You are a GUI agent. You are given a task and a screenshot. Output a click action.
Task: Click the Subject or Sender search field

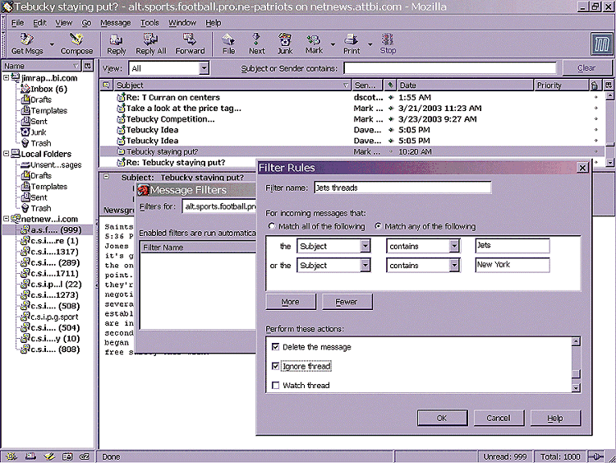[x=450, y=68]
